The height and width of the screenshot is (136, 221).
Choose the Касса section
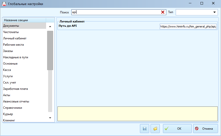[x=7, y=70]
